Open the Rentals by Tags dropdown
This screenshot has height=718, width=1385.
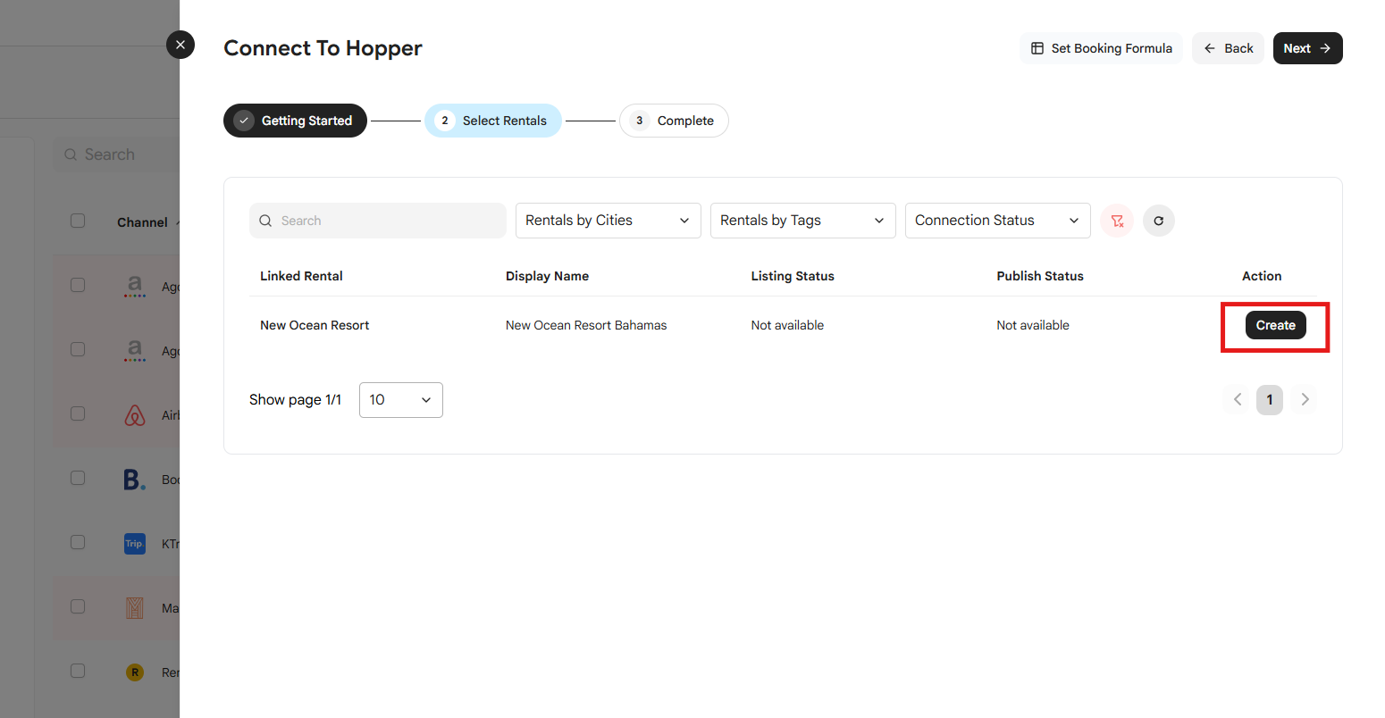click(x=803, y=221)
